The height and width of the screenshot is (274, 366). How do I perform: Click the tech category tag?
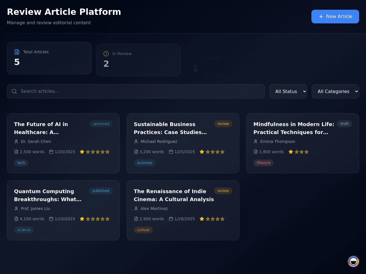pyautogui.click(x=21, y=163)
